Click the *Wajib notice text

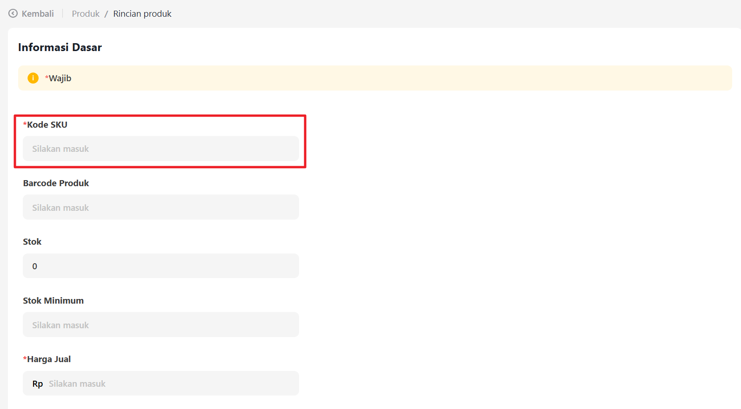(x=59, y=78)
